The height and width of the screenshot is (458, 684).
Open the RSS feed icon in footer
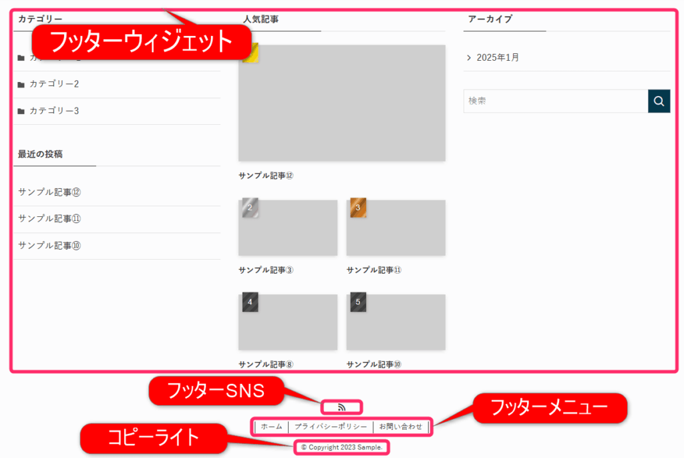click(341, 407)
